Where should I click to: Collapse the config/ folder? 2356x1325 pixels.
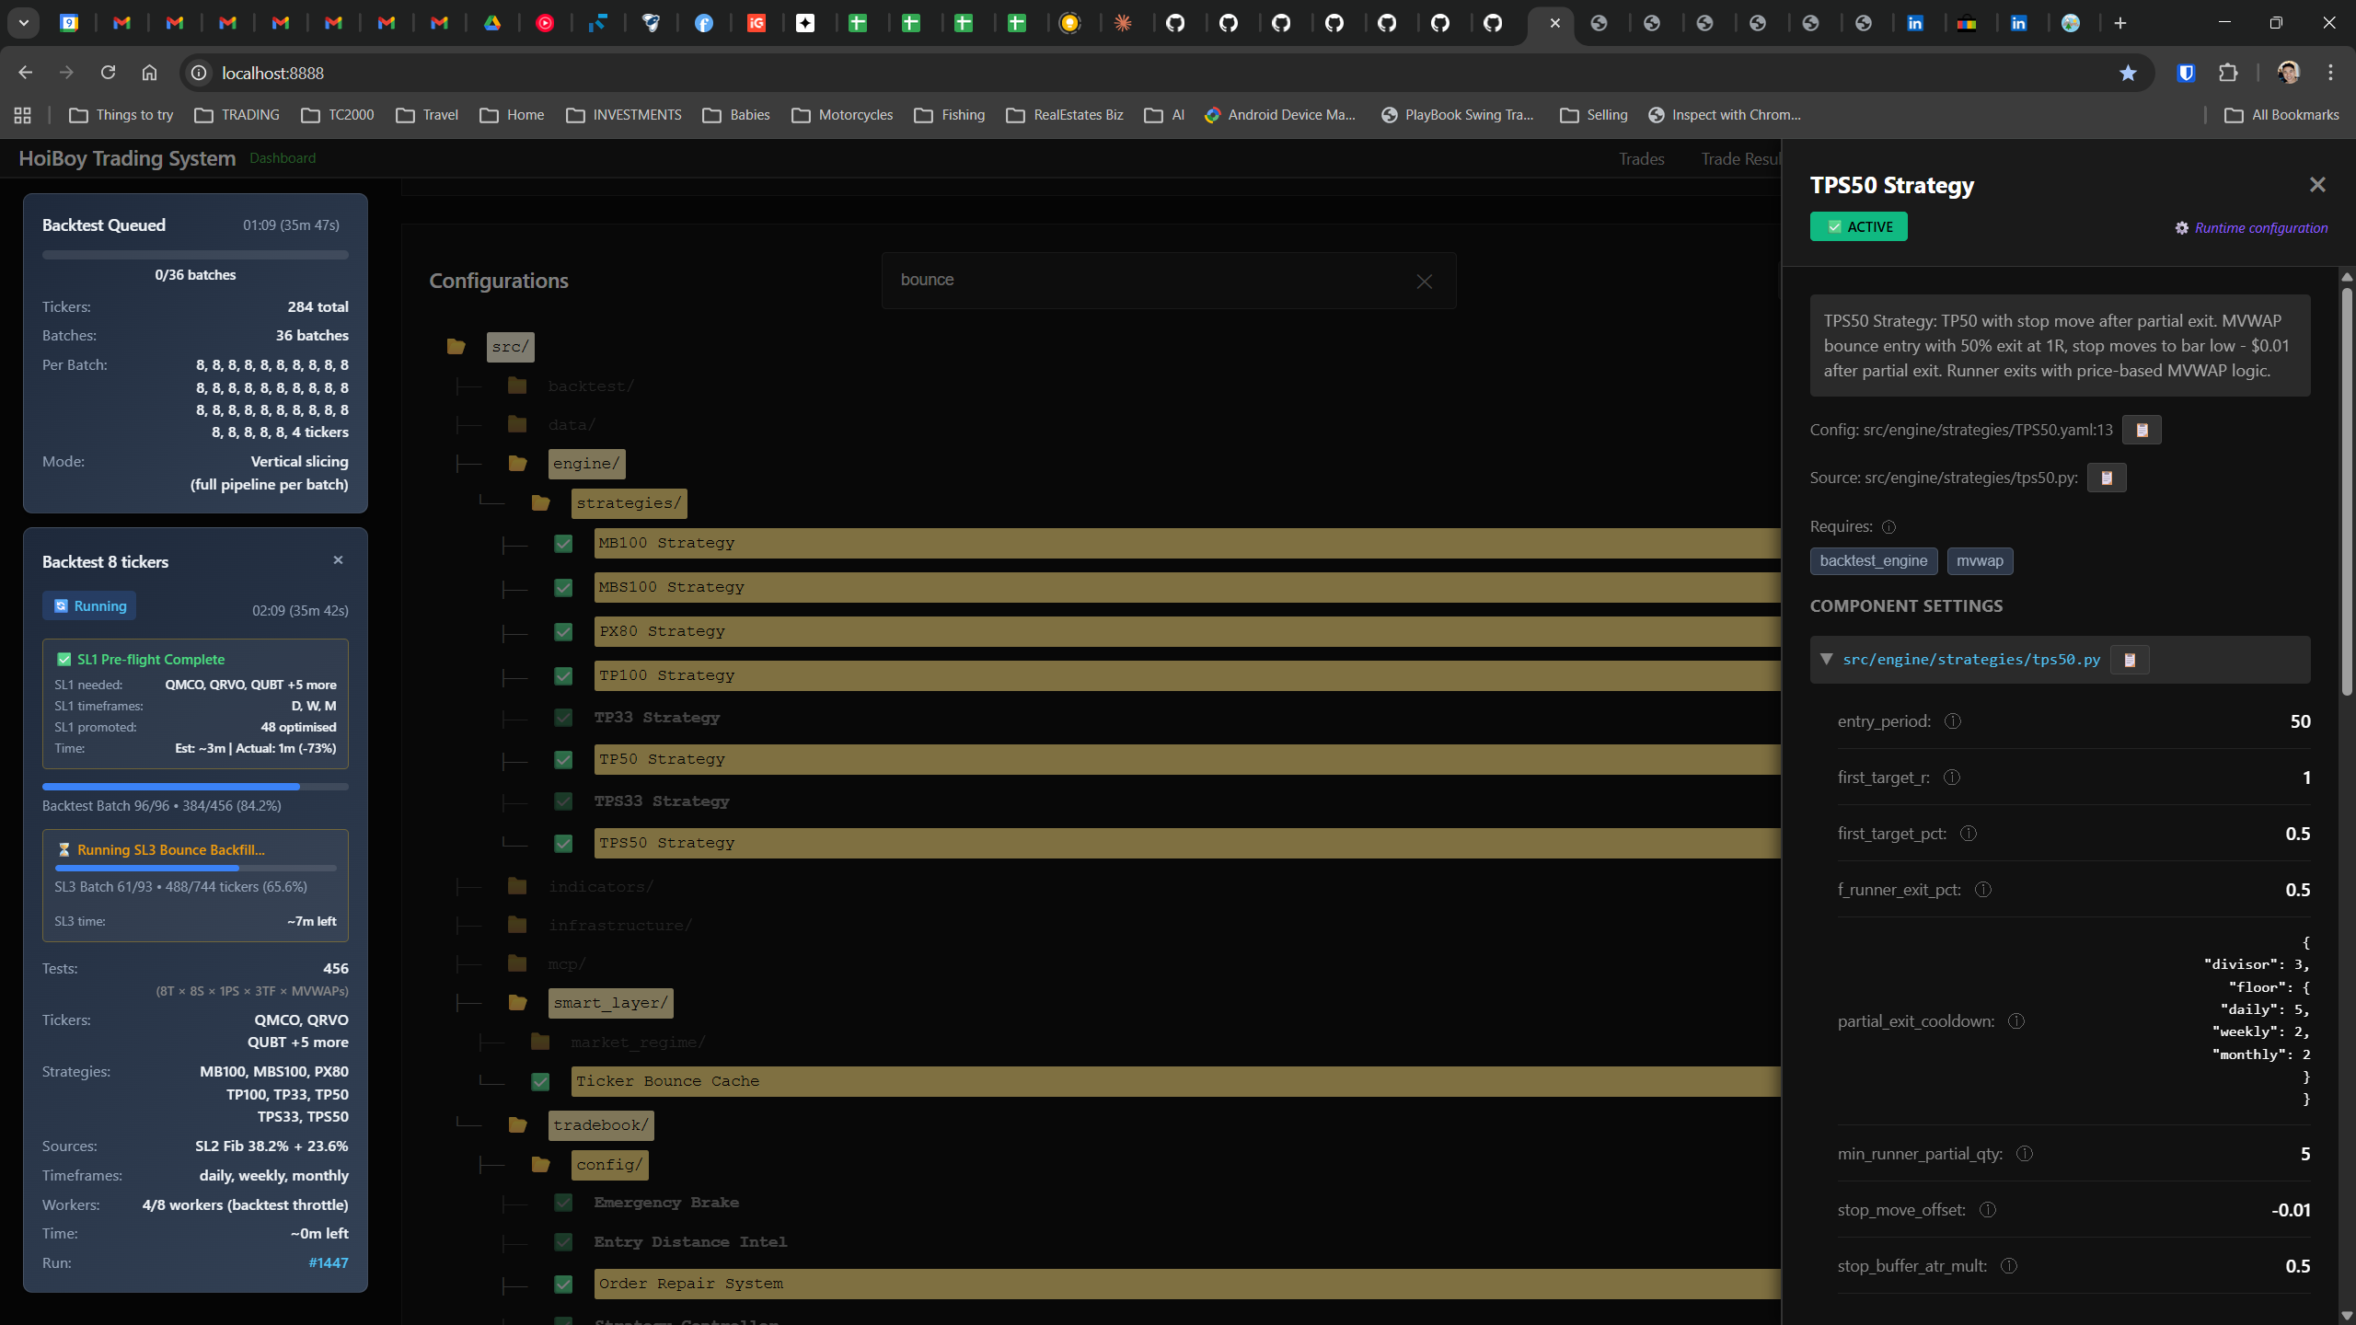point(540,1165)
